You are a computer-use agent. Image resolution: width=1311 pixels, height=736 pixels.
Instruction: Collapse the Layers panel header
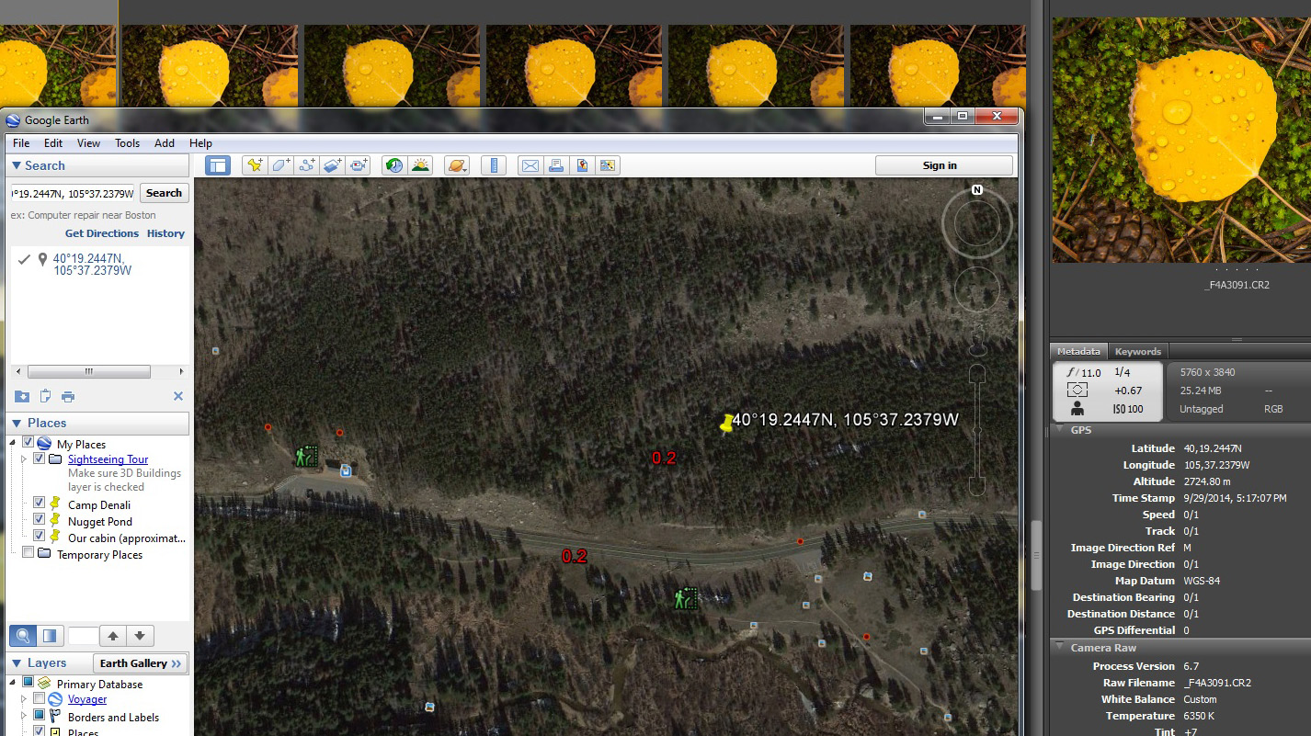point(47,662)
